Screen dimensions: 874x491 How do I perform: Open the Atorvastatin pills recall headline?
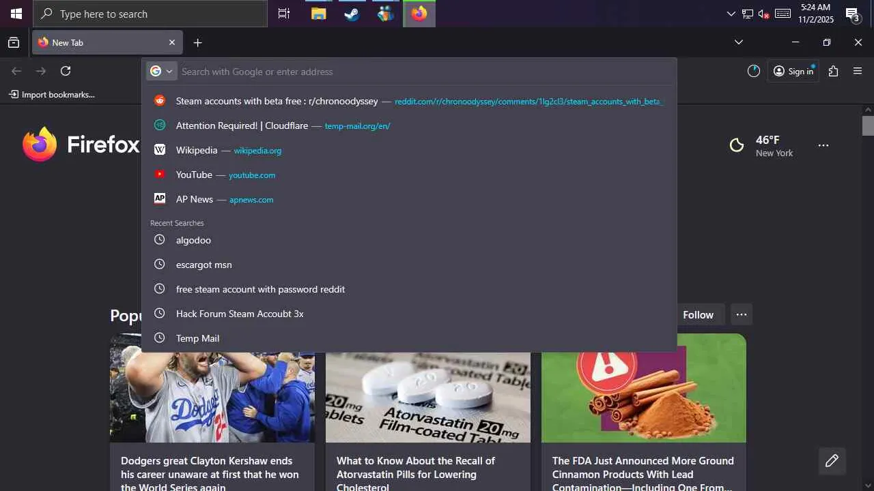click(416, 474)
